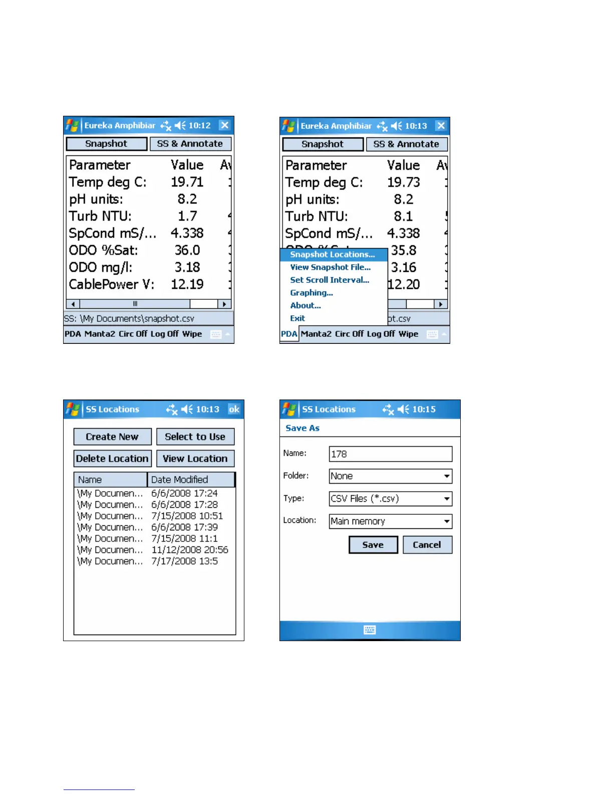Toggle Circ Off in the 10:13 Eureka window
Viewport: 613px width, 794px height.
350,334
